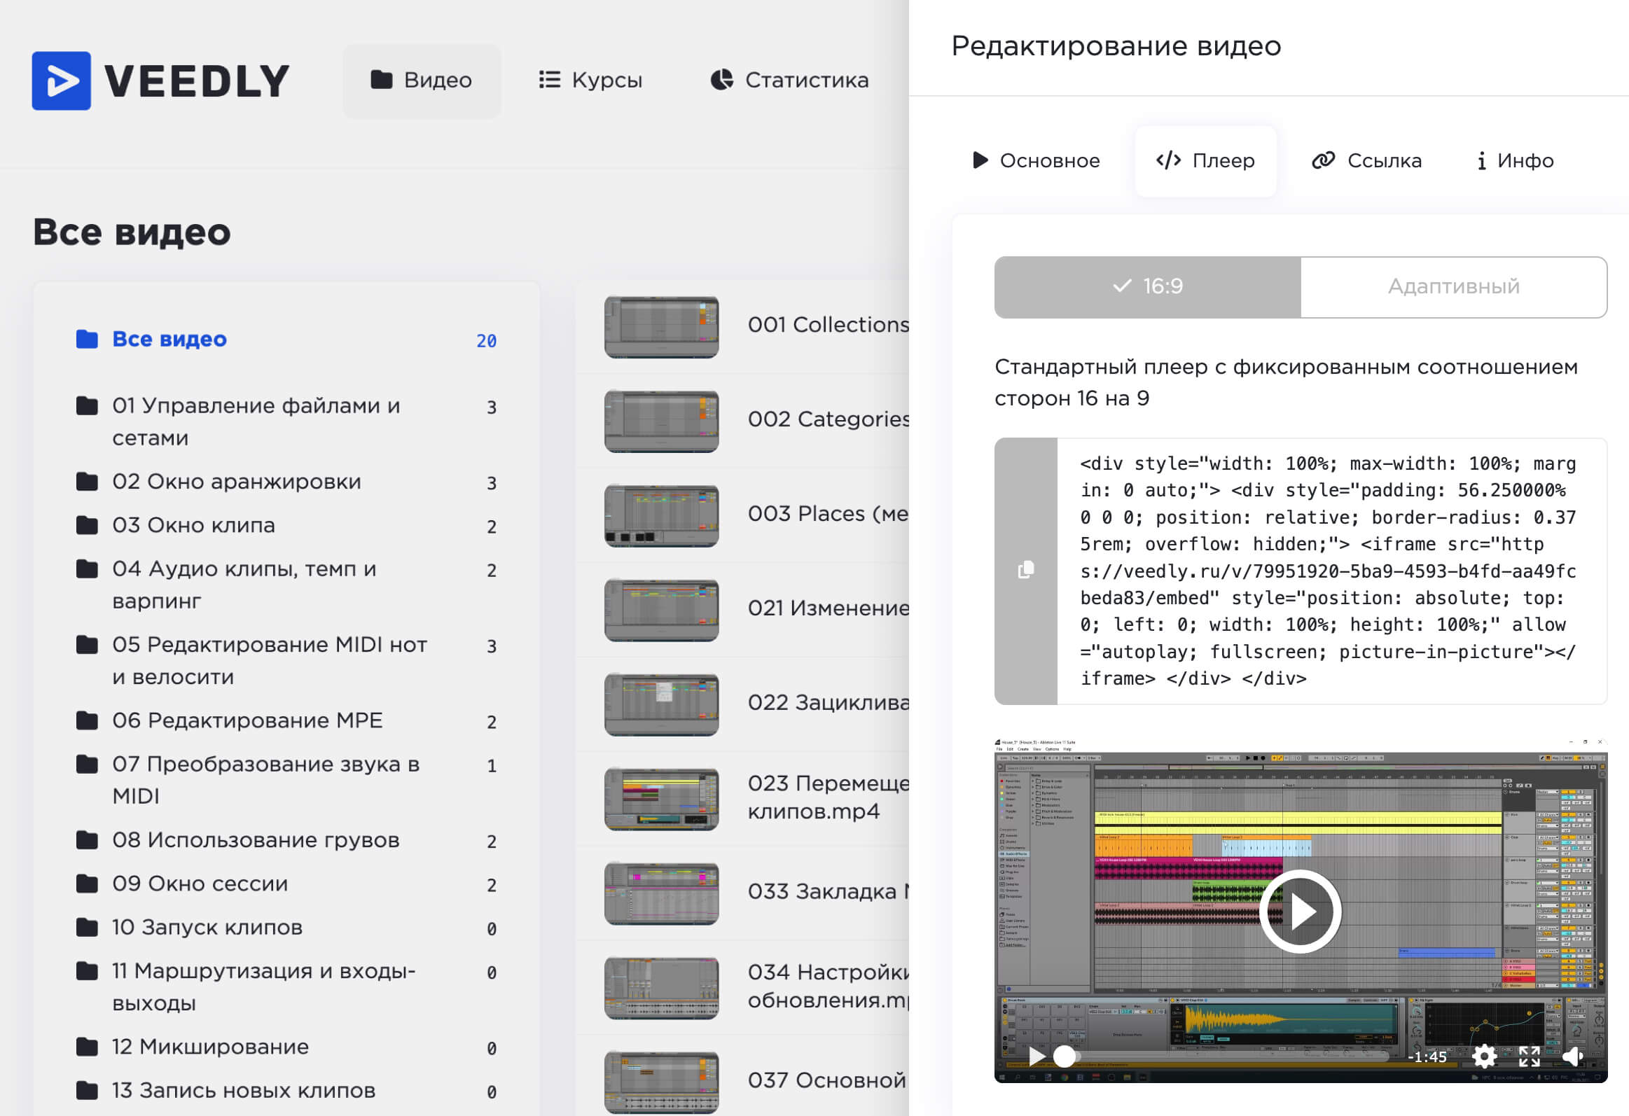Click the pie chart icon on Статистика
1629x1116 pixels.
click(x=721, y=80)
